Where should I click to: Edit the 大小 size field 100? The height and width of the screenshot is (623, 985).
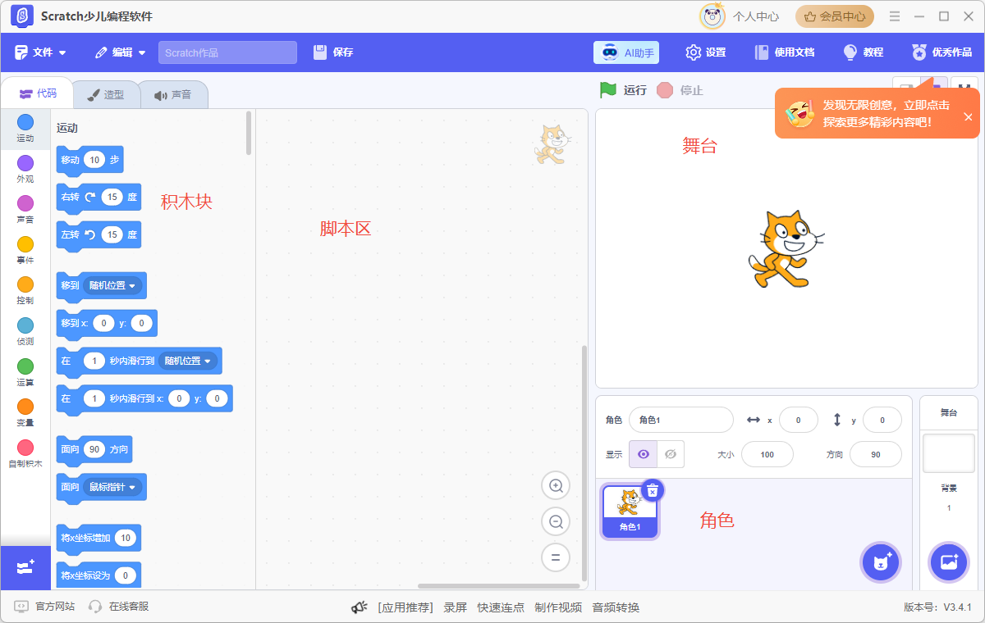(767, 454)
